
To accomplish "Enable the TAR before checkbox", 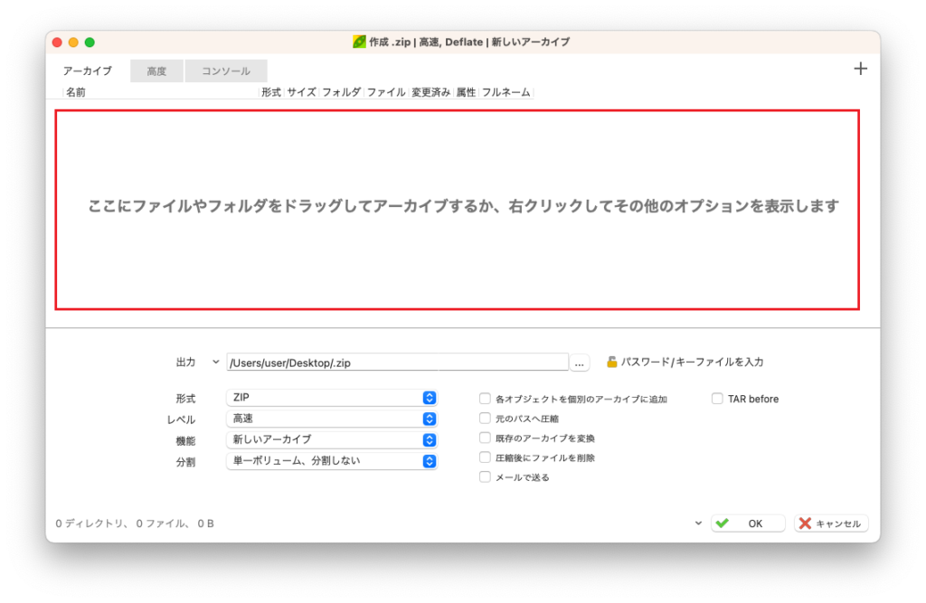I will (717, 399).
